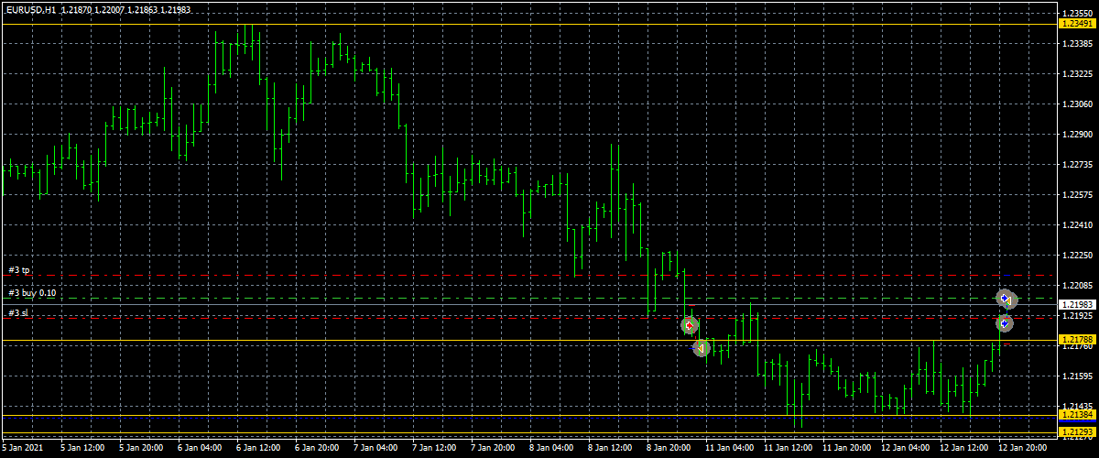1099x458 pixels.
Task: Click the 1.21595 price scale label
Action: point(1075,376)
